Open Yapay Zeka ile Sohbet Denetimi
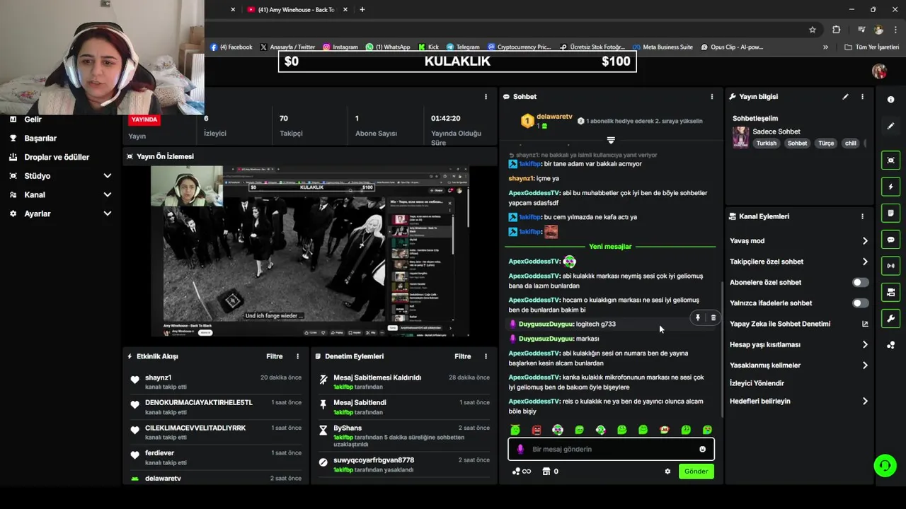906x509 pixels. pos(798,324)
